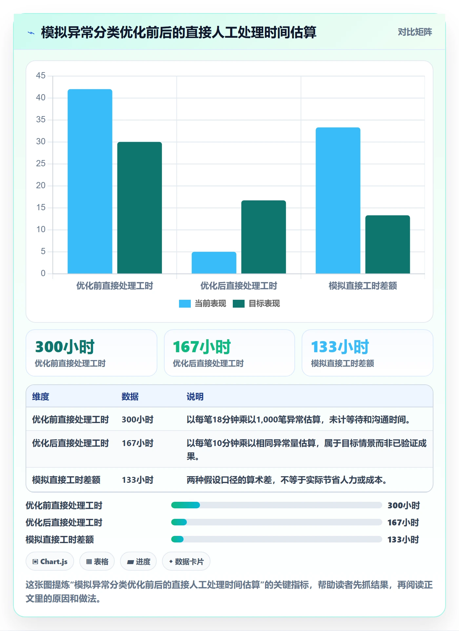The image size is (459, 631).
Task: Click the description mentioning 每笔10分钟
Action: tap(307, 450)
